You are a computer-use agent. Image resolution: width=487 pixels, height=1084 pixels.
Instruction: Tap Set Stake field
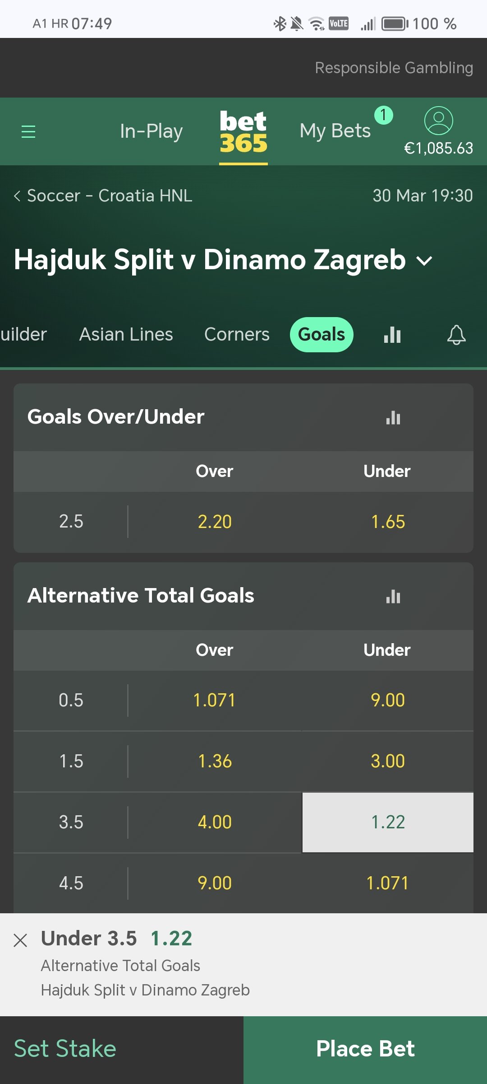pyautogui.click(x=122, y=1050)
